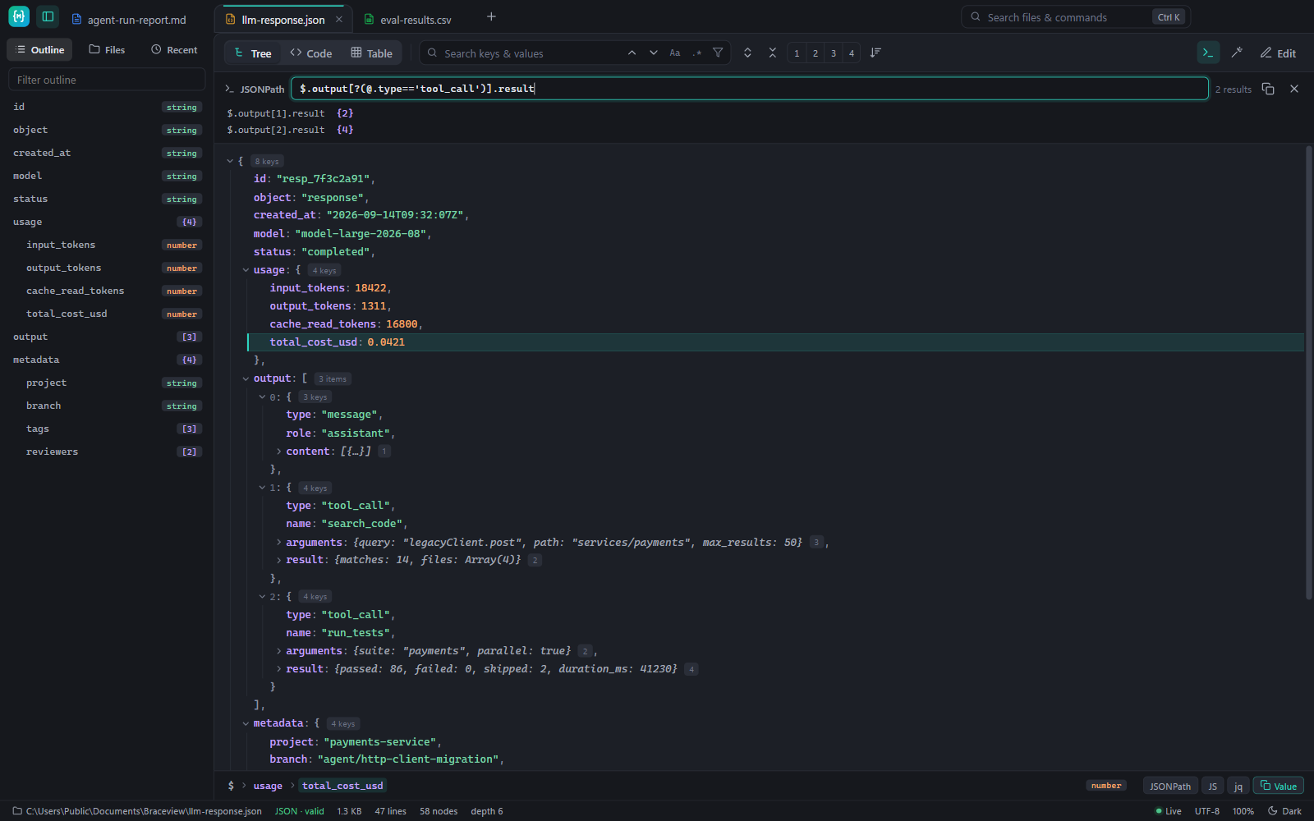Image resolution: width=1314 pixels, height=821 pixels.
Task: Toggle regex search option
Action: click(x=696, y=53)
